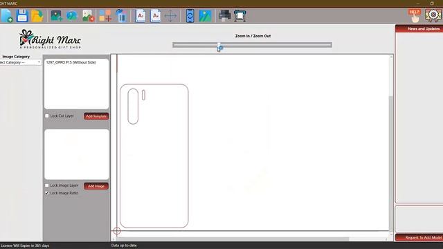
Task: Click the blue landscape picture icon
Action: click(x=205, y=15)
